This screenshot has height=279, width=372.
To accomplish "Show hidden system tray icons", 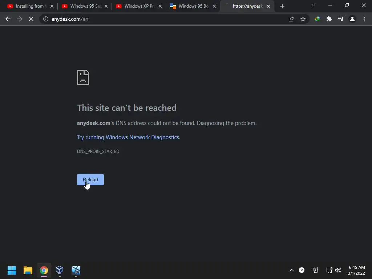I will click(x=292, y=270).
